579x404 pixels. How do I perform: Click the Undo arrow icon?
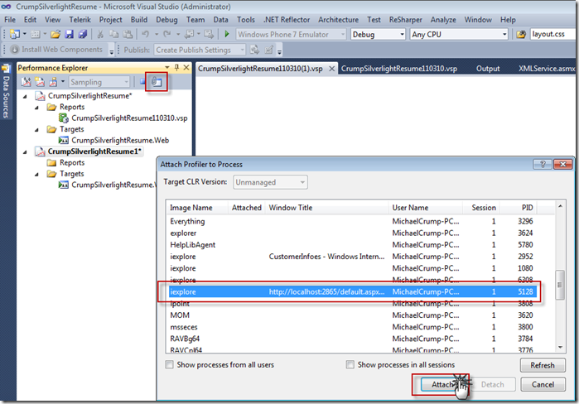[x=145, y=34]
